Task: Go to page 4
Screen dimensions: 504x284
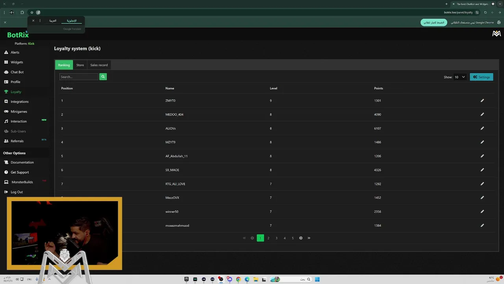Action: pyautogui.click(x=285, y=238)
